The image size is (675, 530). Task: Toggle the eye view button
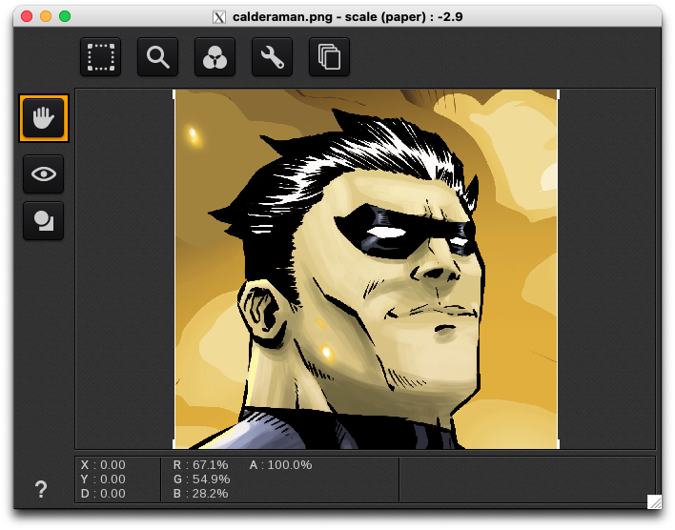pos(43,174)
